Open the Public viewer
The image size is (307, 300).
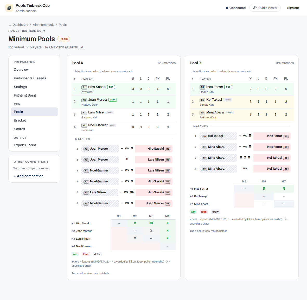coord(265,8)
